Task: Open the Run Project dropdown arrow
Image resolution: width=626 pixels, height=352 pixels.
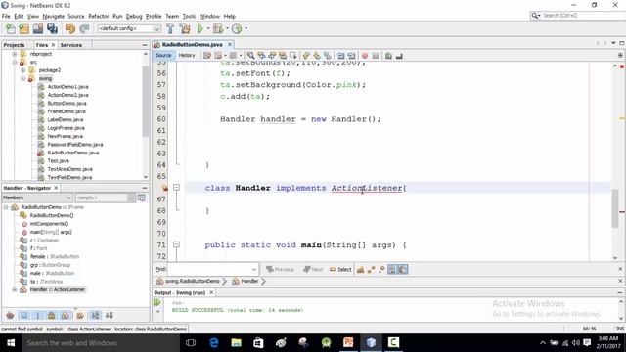Action: [208, 28]
